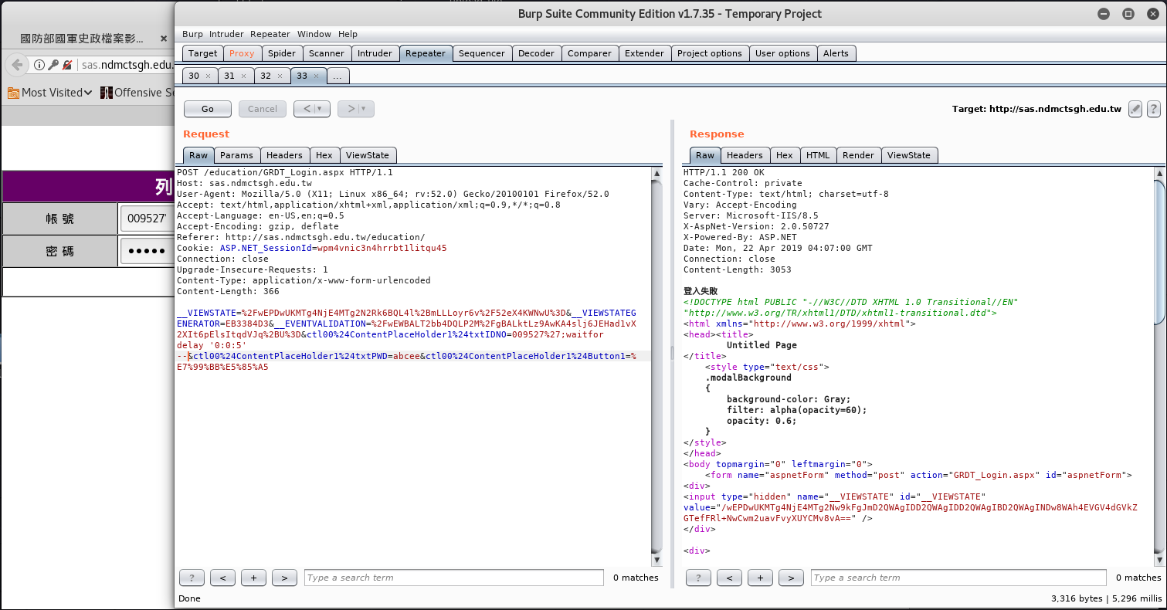Show the response Headers tab

coord(745,155)
